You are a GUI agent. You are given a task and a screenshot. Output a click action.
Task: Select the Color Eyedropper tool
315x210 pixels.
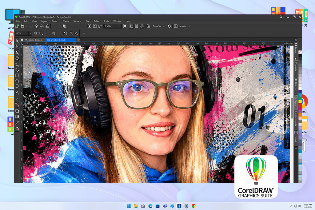coord(17,123)
